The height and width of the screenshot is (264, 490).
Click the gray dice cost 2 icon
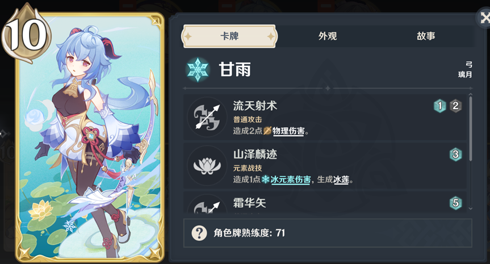pyautogui.click(x=455, y=106)
